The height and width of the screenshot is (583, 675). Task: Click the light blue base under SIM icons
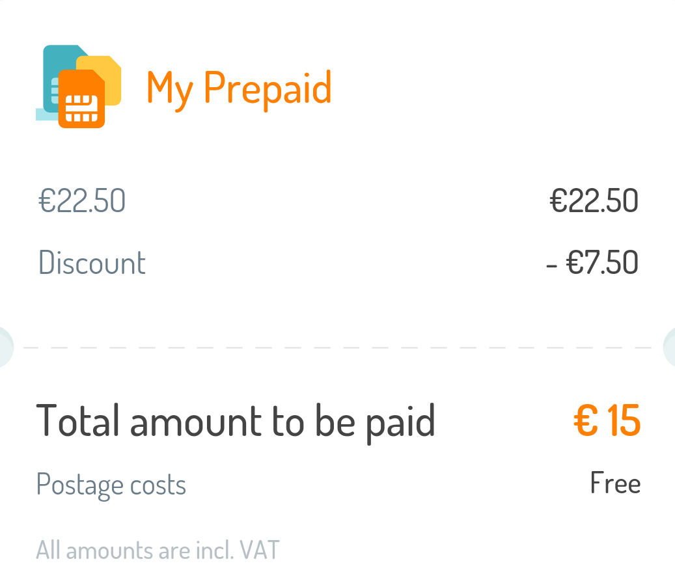click(x=46, y=115)
